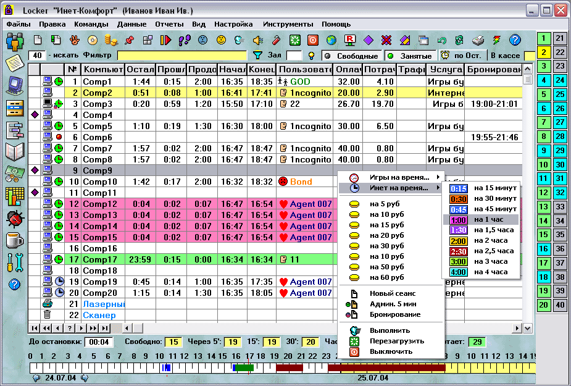Click the red hand toolbar icon
Viewport: 571px width, 386px height.
[74, 40]
